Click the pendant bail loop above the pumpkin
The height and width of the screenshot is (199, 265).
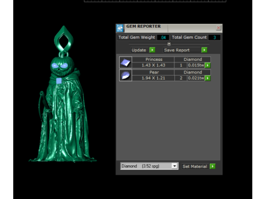pyautogui.click(x=63, y=39)
